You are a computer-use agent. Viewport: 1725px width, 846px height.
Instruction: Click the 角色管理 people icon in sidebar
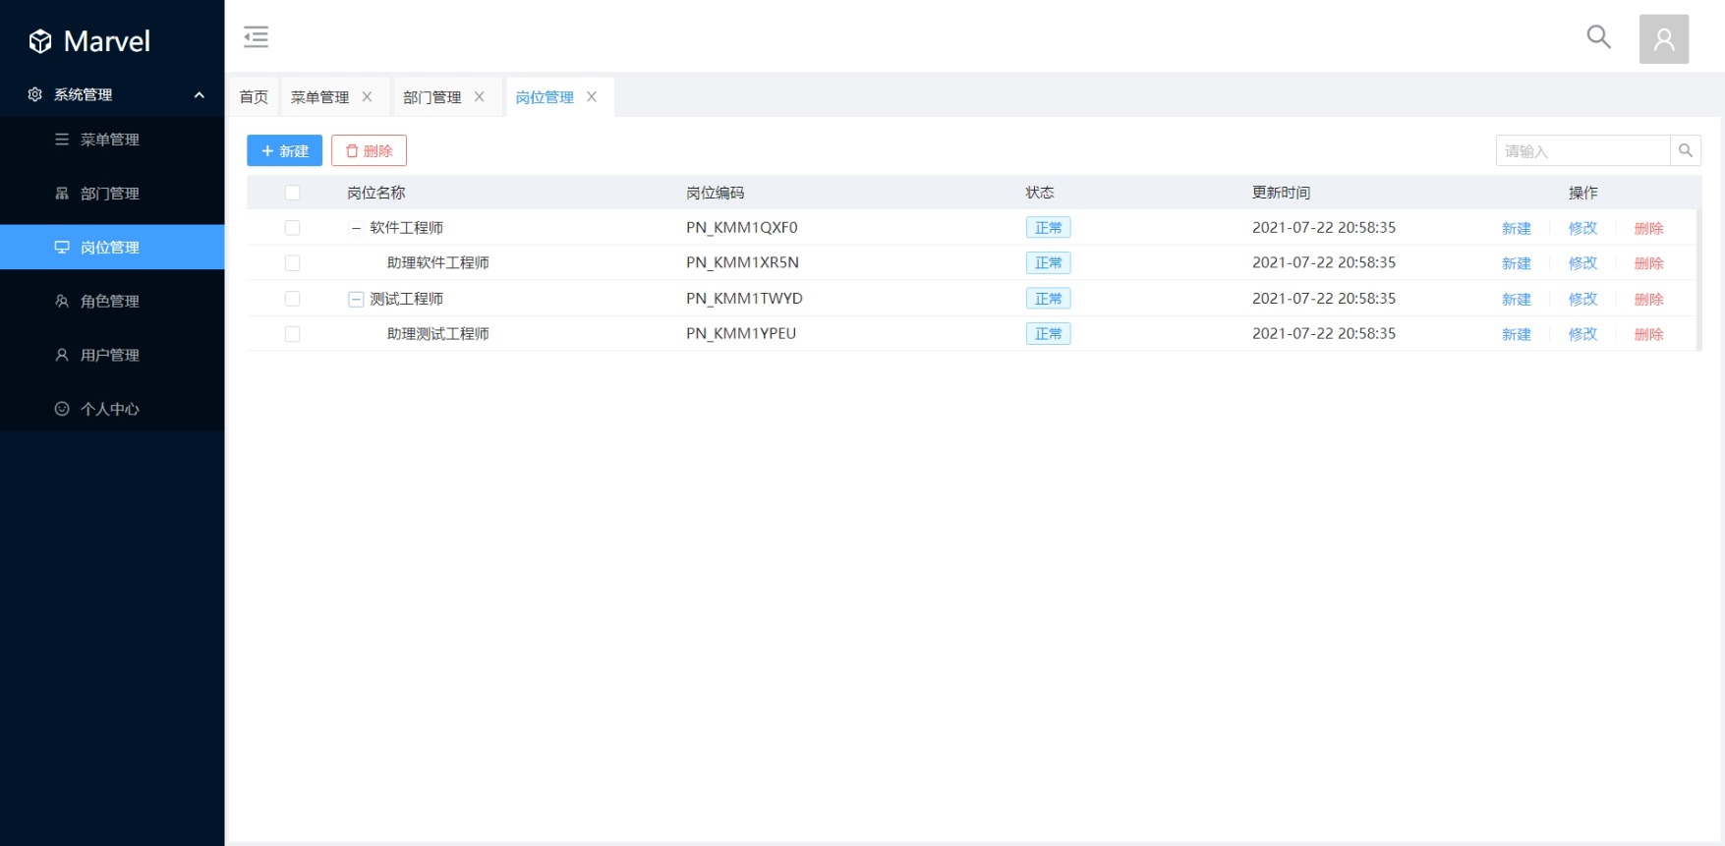[x=62, y=302]
